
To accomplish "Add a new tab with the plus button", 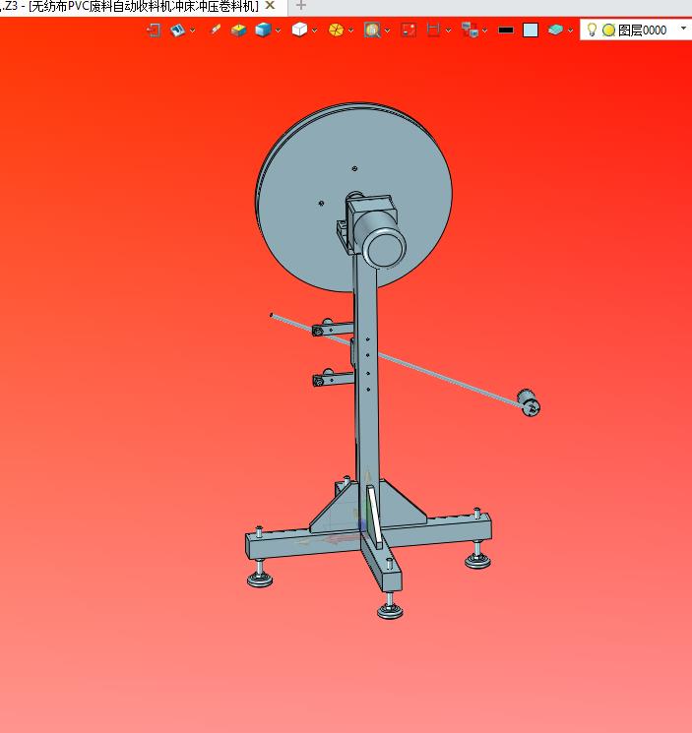I will 301,6.
